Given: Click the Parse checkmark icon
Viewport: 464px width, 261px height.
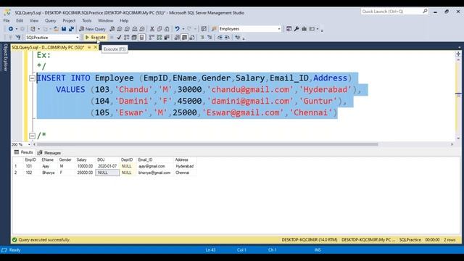Looking at the screenshot, I should tap(119, 37).
